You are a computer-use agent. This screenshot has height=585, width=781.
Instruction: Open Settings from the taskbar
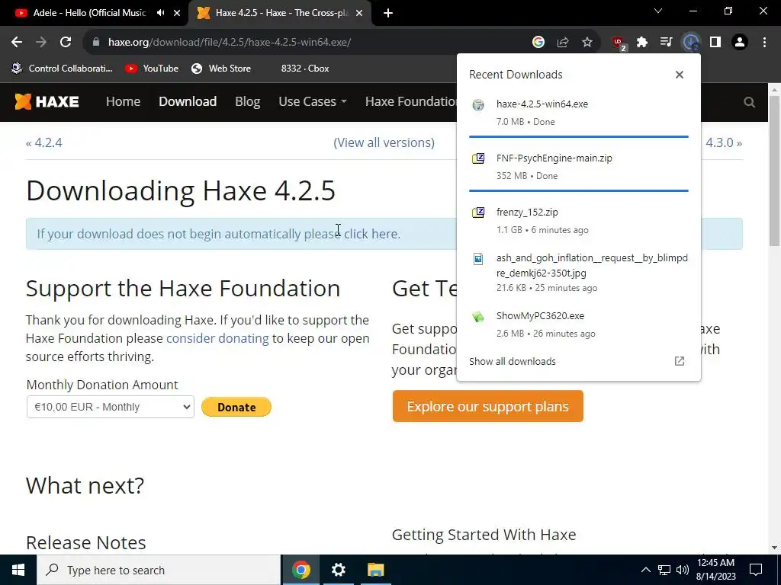point(338,570)
